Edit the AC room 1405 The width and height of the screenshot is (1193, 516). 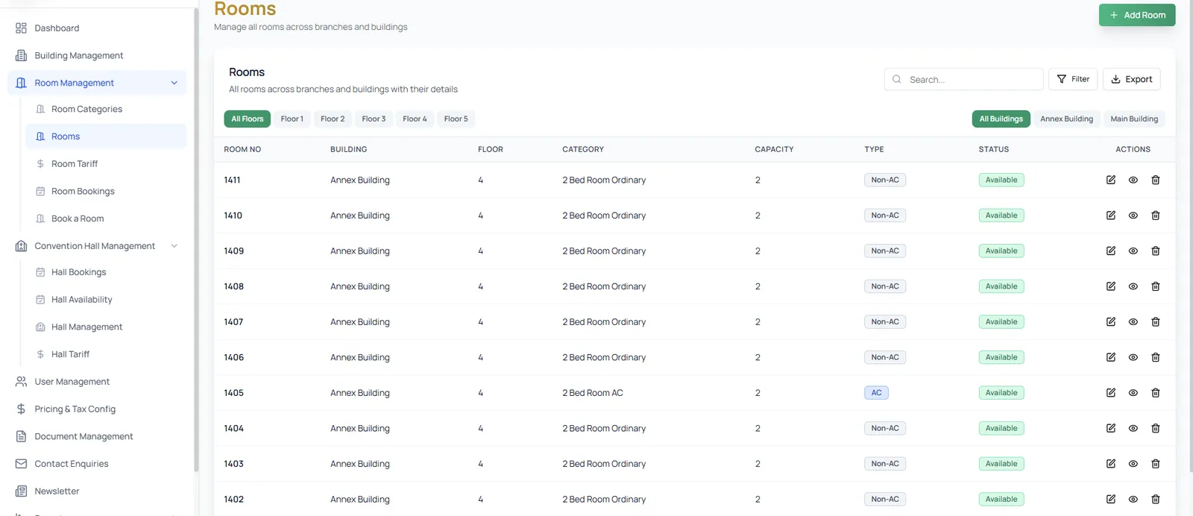(x=1111, y=393)
